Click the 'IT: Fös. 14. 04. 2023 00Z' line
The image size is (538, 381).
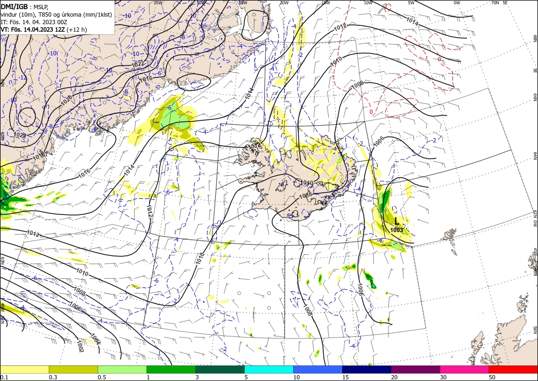coord(33,22)
